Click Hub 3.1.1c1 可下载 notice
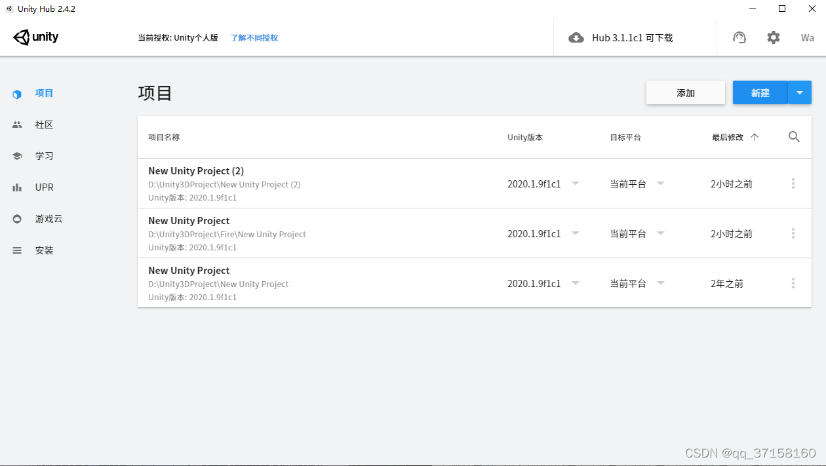The image size is (826, 466). [632, 38]
